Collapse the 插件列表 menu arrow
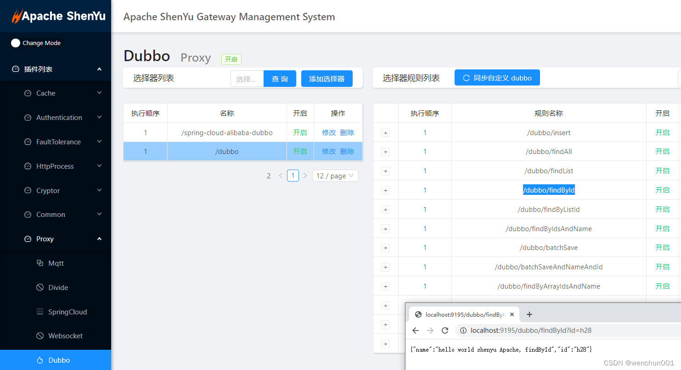 point(99,69)
